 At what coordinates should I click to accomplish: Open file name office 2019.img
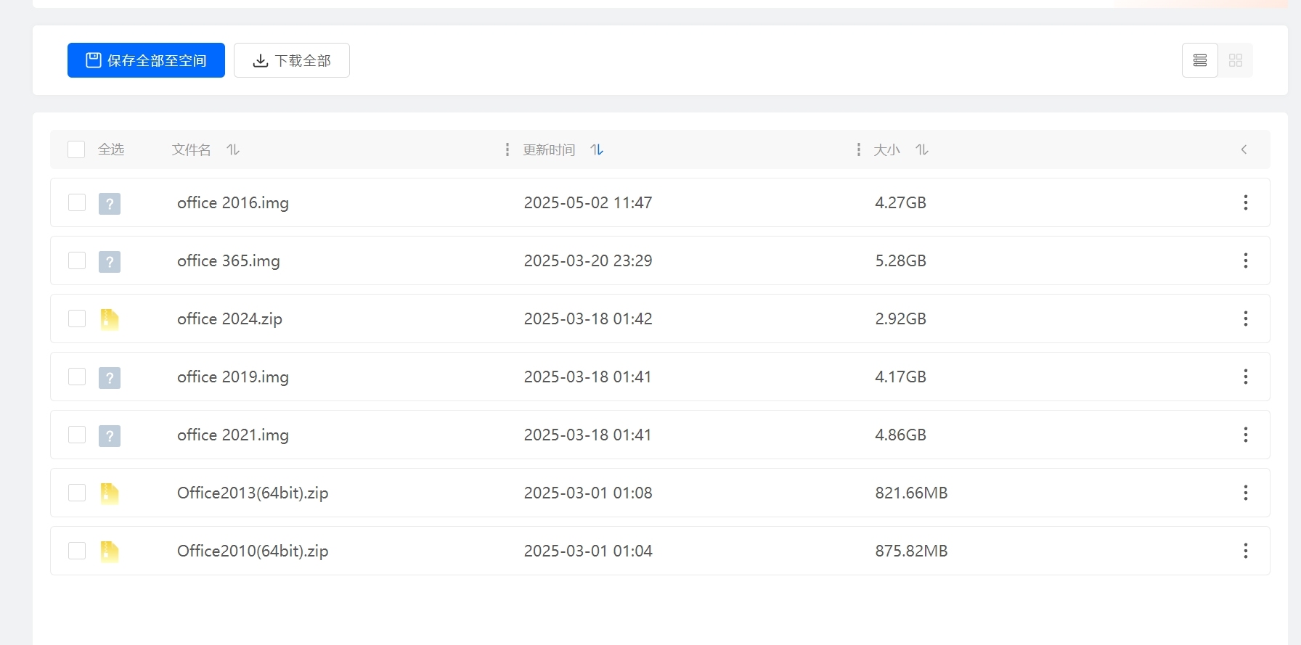click(x=233, y=377)
